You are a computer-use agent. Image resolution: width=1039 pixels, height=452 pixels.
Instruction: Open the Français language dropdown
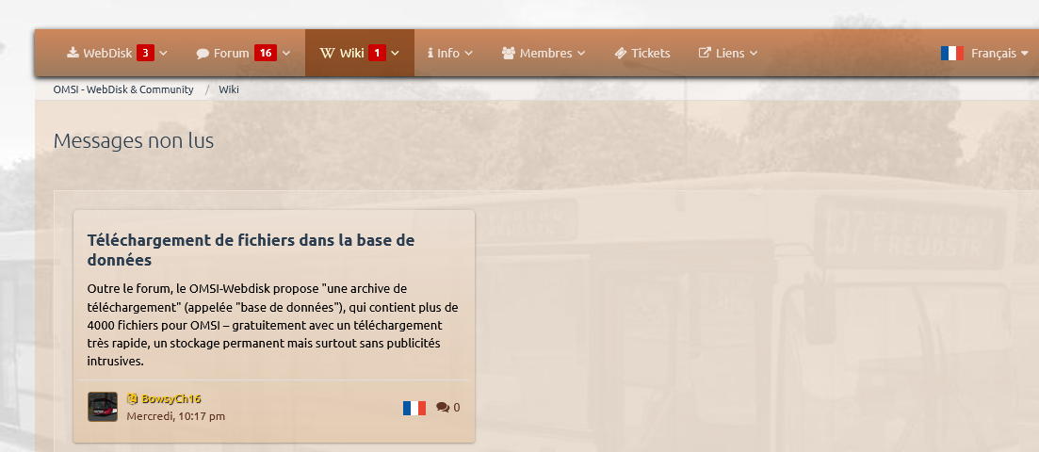985,54
